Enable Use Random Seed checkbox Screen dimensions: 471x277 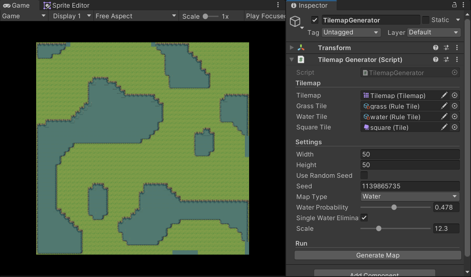364,175
